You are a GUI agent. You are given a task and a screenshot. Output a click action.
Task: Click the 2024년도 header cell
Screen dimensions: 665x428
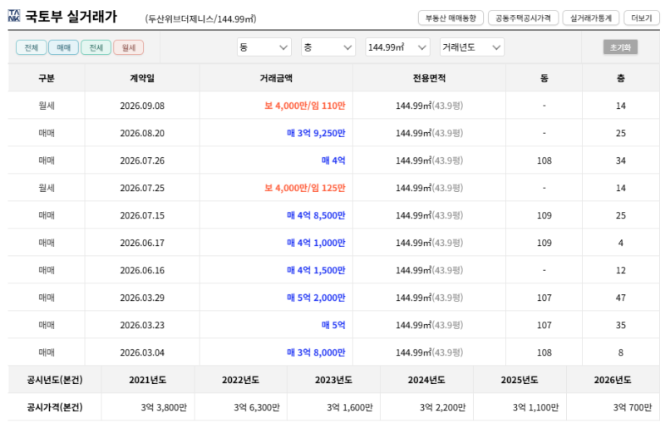tap(426, 380)
